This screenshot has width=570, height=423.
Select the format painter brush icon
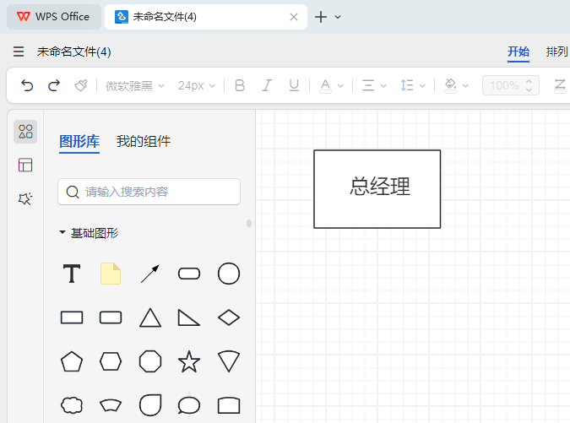[81, 86]
